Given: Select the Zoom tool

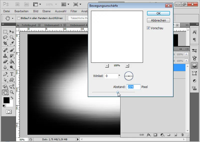Looking at the screenshot, I should (12, 92).
